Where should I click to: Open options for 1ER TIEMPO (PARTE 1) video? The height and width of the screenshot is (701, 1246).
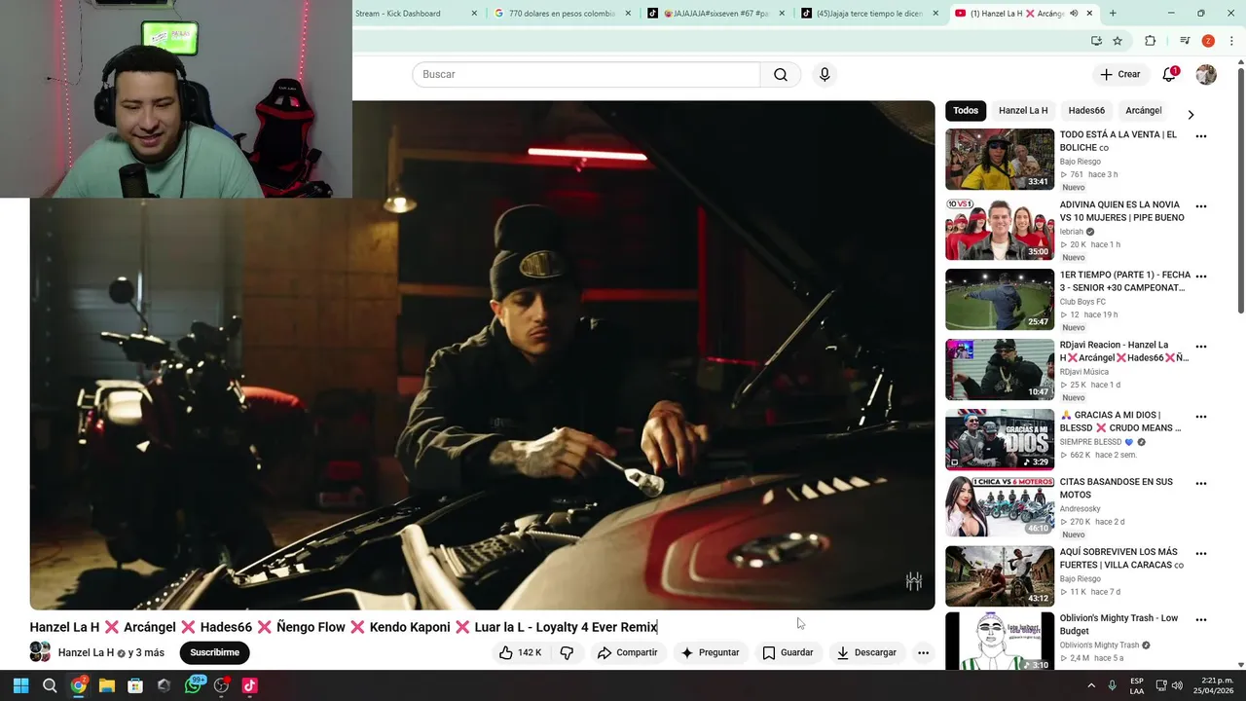click(x=1201, y=277)
